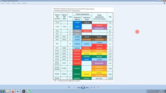This screenshot has width=166, height=93.
Task: Click the table cell 'П120'
Action: [57, 22]
